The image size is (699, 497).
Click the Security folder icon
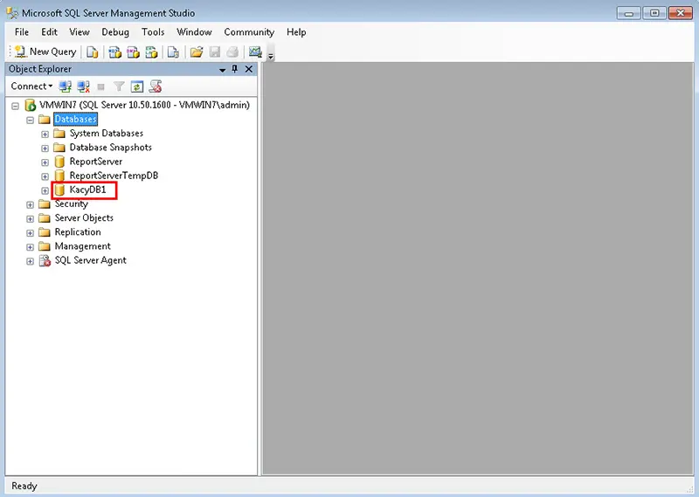pyautogui.click(x=45, y=204)
